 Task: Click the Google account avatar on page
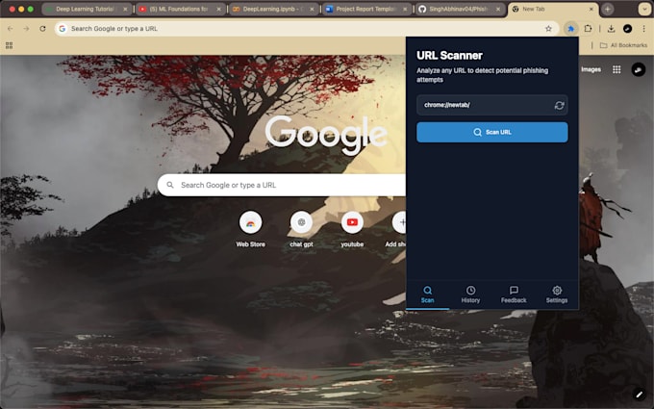pos(639,69)
